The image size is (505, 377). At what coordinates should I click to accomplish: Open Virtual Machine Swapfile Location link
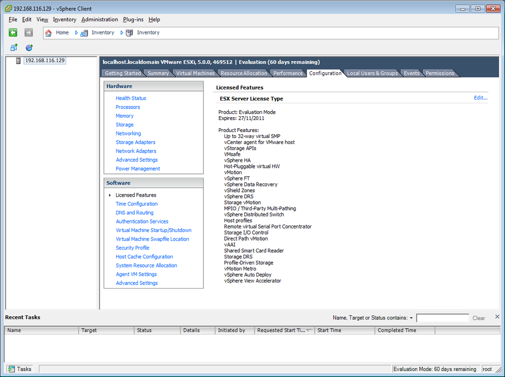click(153, 239)
